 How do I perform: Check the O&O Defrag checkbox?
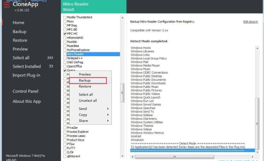[x=65, y=62]
